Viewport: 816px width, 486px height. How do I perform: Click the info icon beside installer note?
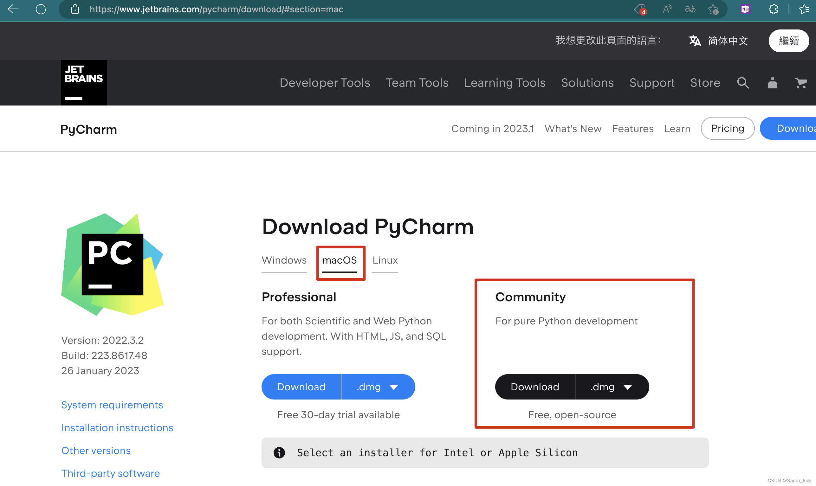279,453
